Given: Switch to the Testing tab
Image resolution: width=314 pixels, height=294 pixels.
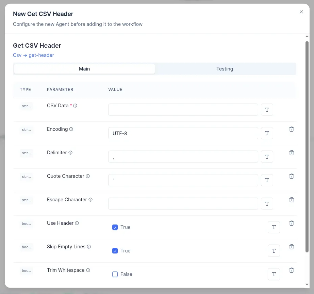Looking at the screenshot, I should [x=225, y=68].
